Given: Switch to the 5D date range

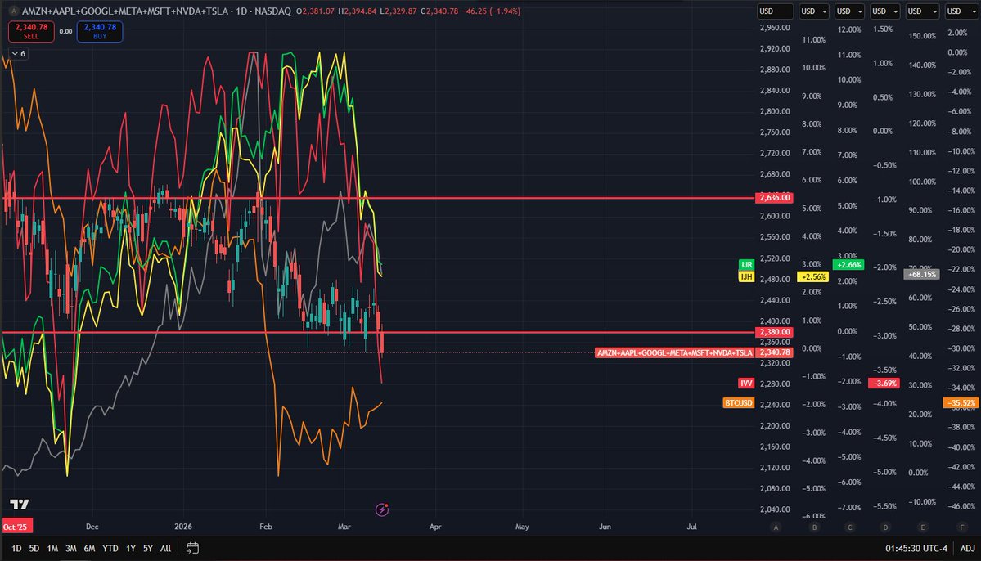Looking at the screenshot, I should [34, 549].
